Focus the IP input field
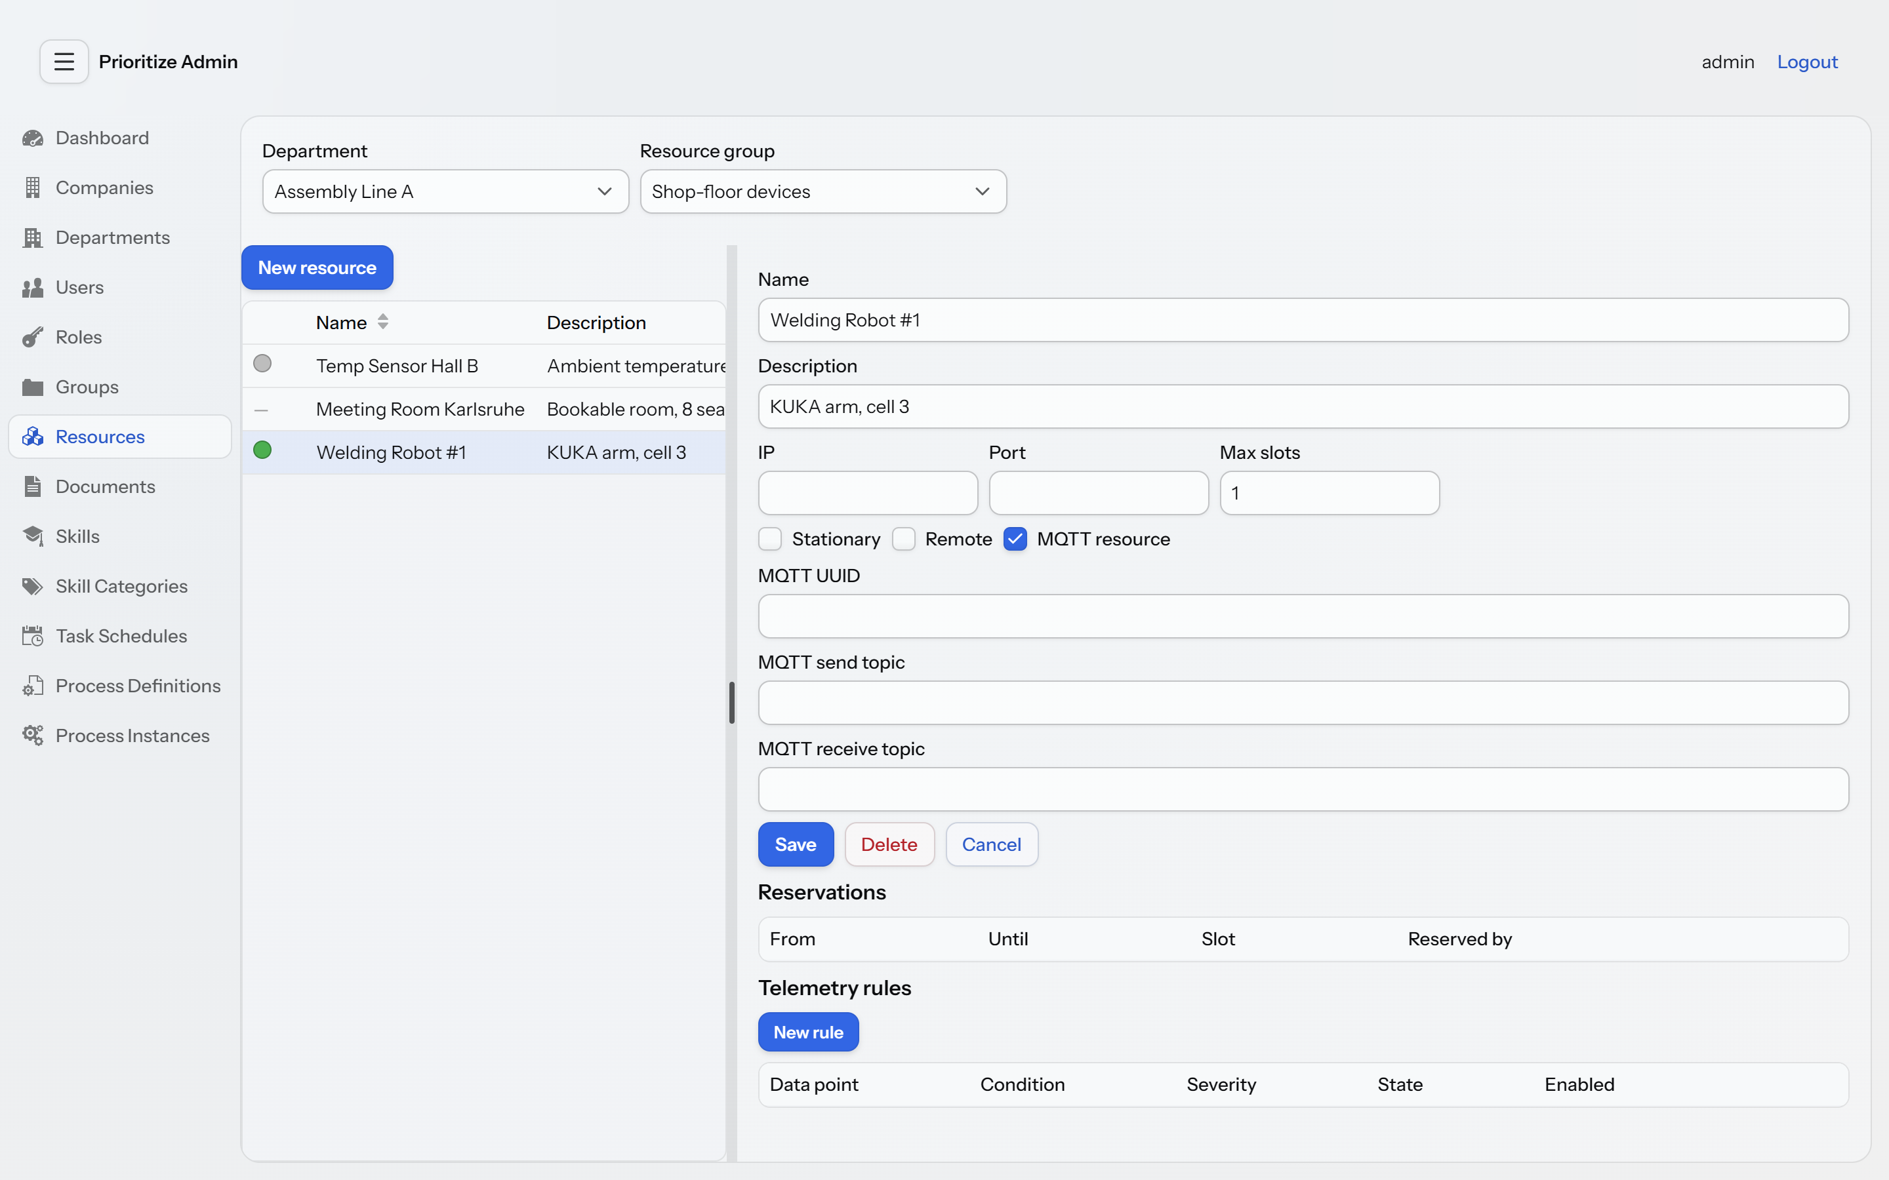The image size is (1889, 1180). (x=868, y=493)
